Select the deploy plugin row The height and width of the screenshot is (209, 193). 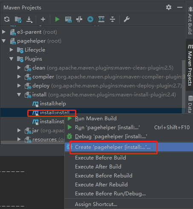click(x=103, y=86)
